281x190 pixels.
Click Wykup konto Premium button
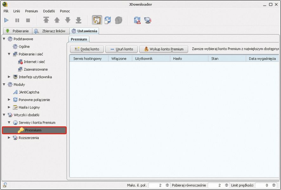pyautogui.click(x=164, y=49)
